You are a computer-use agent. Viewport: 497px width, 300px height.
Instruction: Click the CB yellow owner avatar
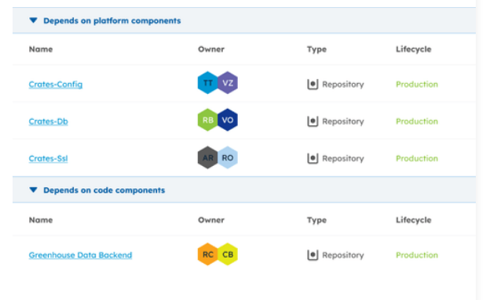coord(228,254)
